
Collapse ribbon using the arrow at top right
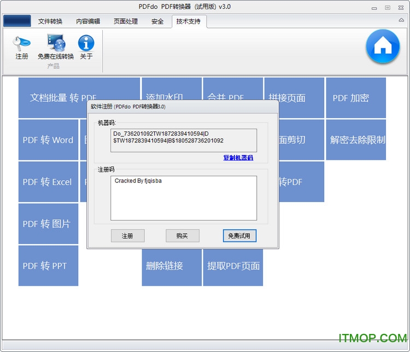[401, 20]
